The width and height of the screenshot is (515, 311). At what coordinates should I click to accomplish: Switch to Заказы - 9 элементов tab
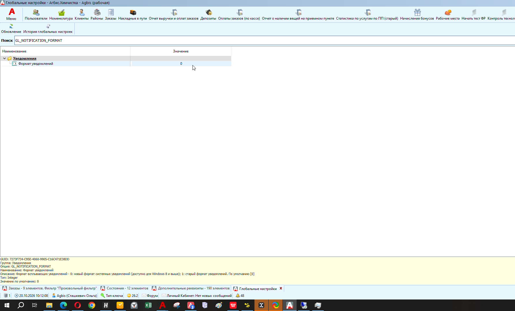point(50,288)
